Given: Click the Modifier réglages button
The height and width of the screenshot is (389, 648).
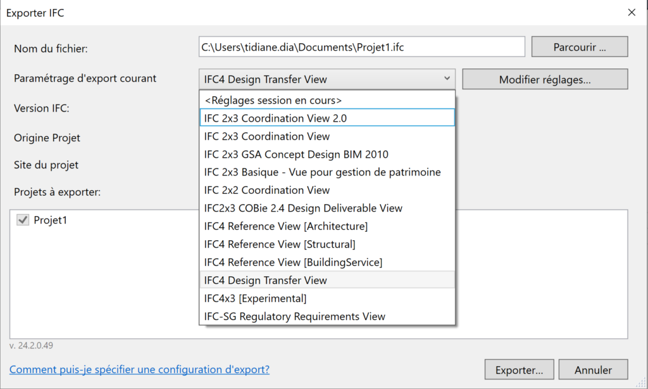Looking at the screenshot, I should tap(544, 79).
